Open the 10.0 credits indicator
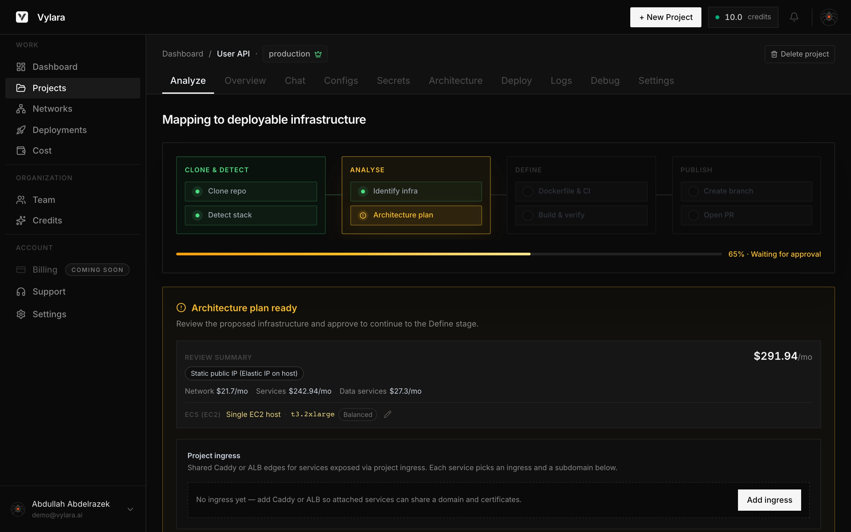Viewport: 851px width, 532px height. (743, 17)
